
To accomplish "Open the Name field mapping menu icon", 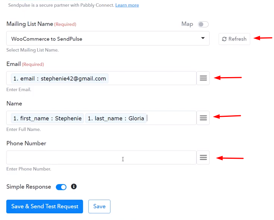I will coord(203,118).
